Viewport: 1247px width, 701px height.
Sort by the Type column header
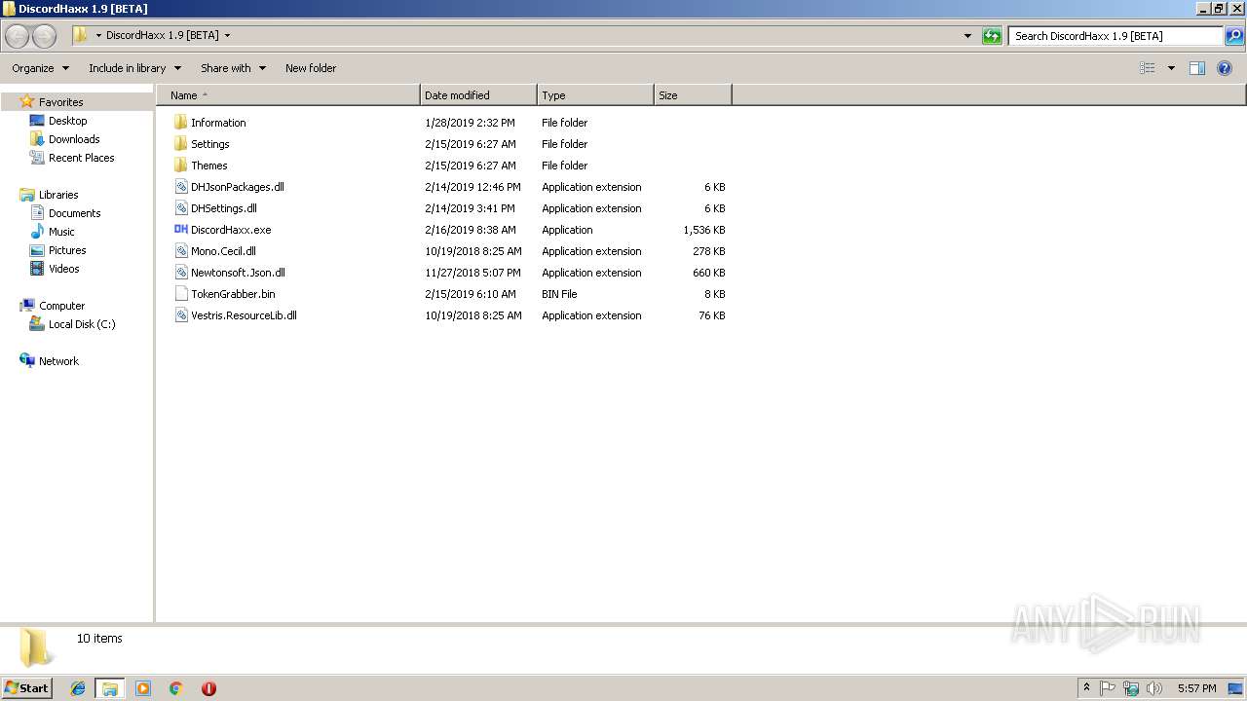[x=595, y=95]
